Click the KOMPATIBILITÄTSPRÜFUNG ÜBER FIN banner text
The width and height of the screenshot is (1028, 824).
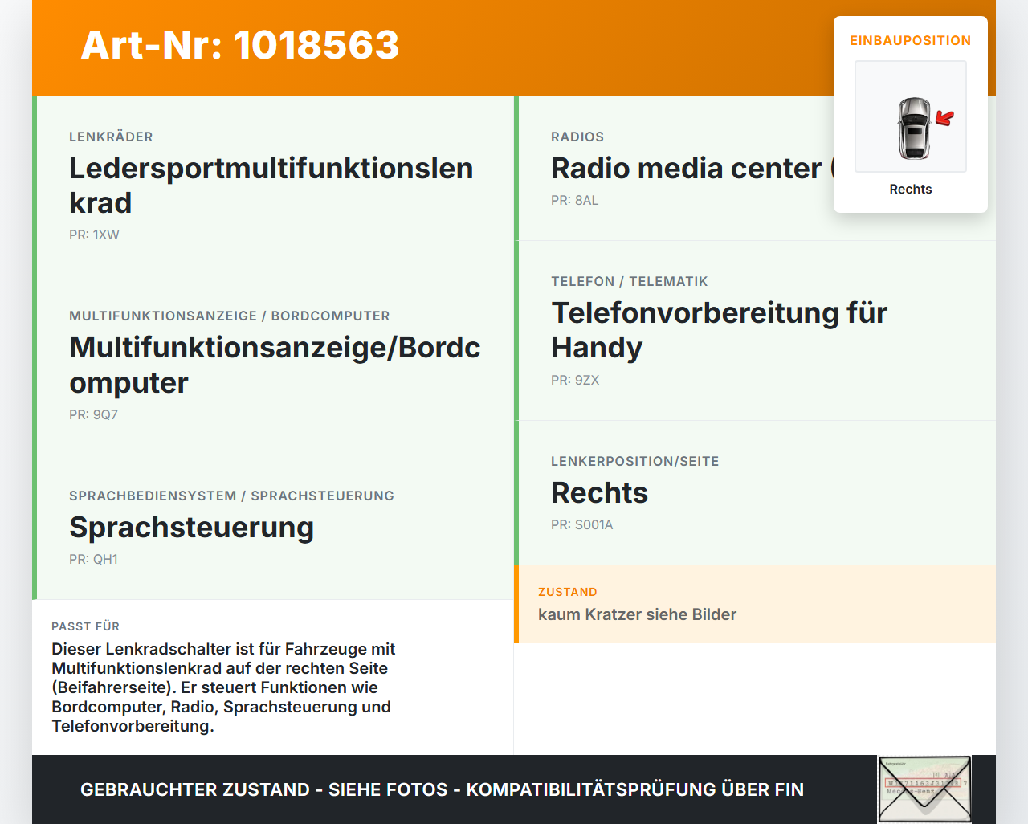(x=442, y=789)
